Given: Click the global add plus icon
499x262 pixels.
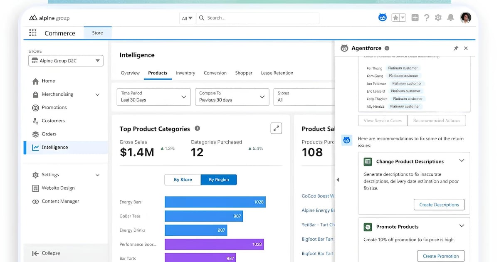Looking at the screenshot, I should [x=415, y=17].
